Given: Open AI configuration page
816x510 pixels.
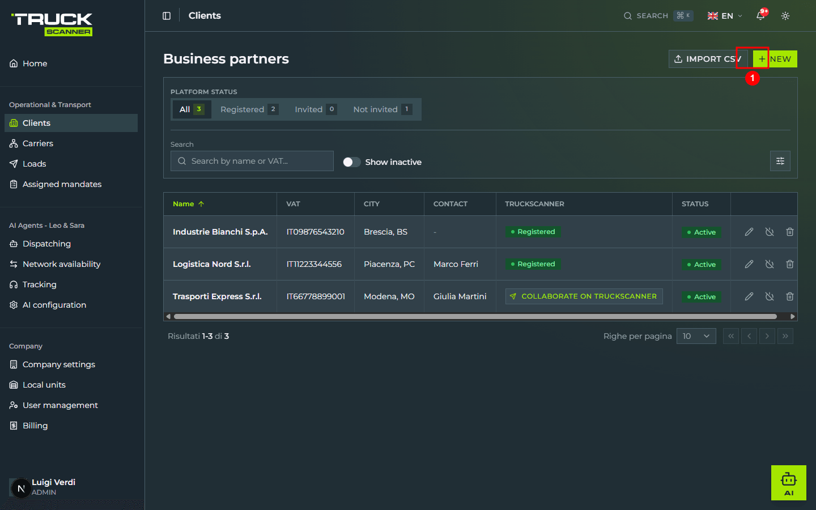Looking at the screenshot, I should click(71, 305).
